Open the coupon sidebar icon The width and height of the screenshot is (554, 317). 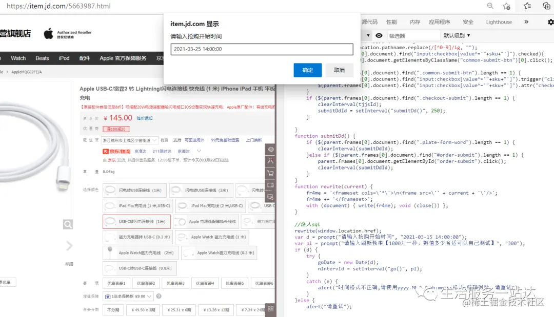(x=271, y=185)
